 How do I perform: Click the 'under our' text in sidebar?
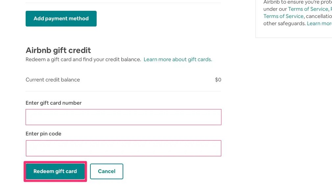click(275, 9)
